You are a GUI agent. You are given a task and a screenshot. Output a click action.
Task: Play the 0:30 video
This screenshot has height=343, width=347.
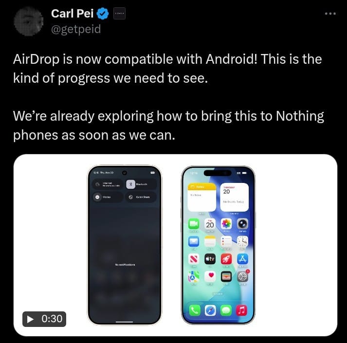pyautogui.click(x=44, y=319)
